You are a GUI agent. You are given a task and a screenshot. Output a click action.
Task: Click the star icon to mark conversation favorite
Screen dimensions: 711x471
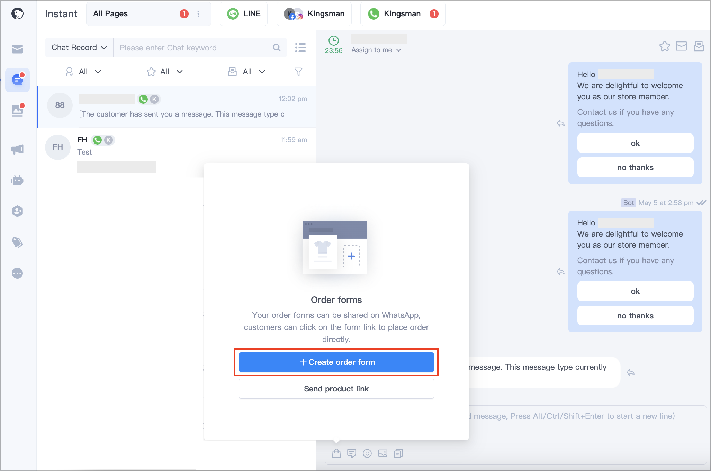click(x=665, y=46)
